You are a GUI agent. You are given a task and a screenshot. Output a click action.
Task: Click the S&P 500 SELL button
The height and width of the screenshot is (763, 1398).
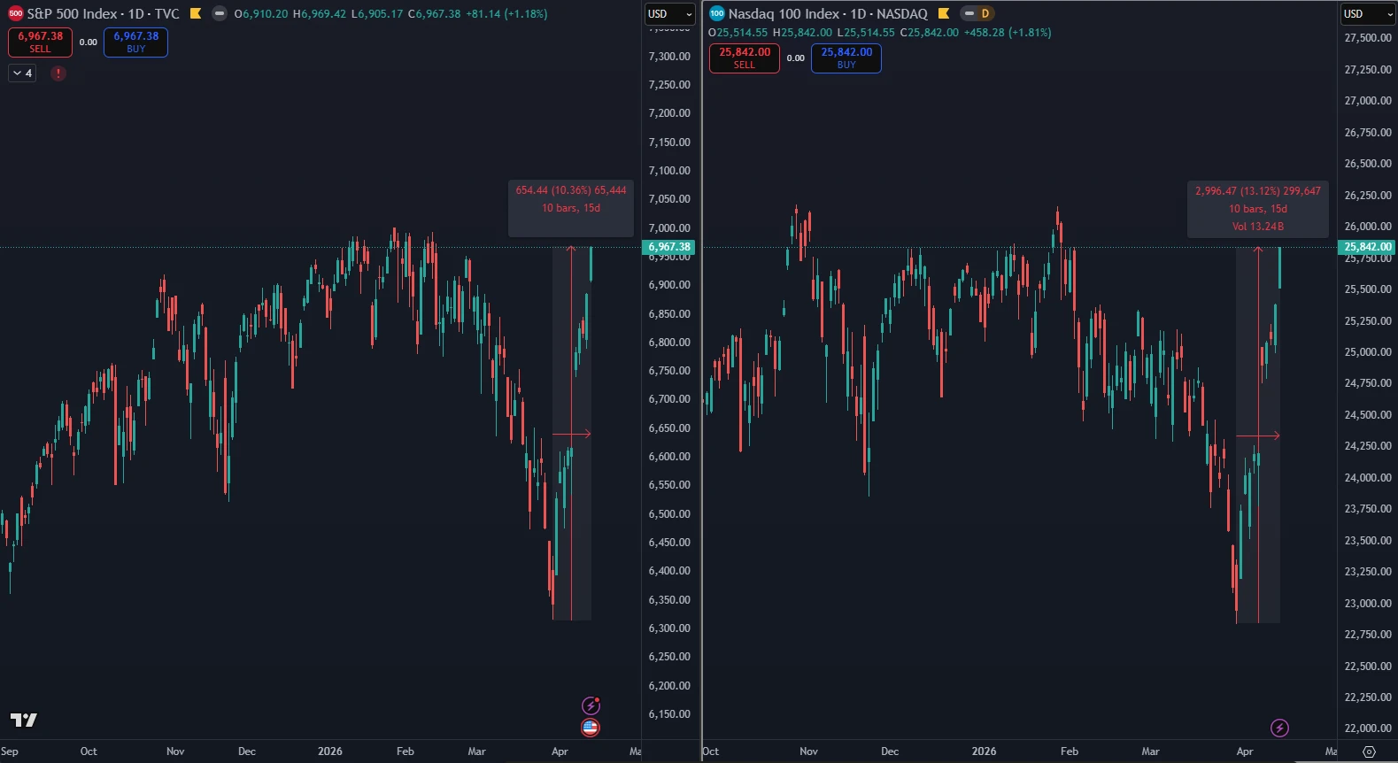pyautogui.click(x=41, y=42)
